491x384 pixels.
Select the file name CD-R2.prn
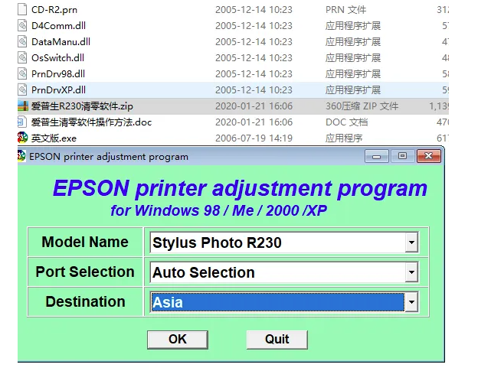[54, 10]
